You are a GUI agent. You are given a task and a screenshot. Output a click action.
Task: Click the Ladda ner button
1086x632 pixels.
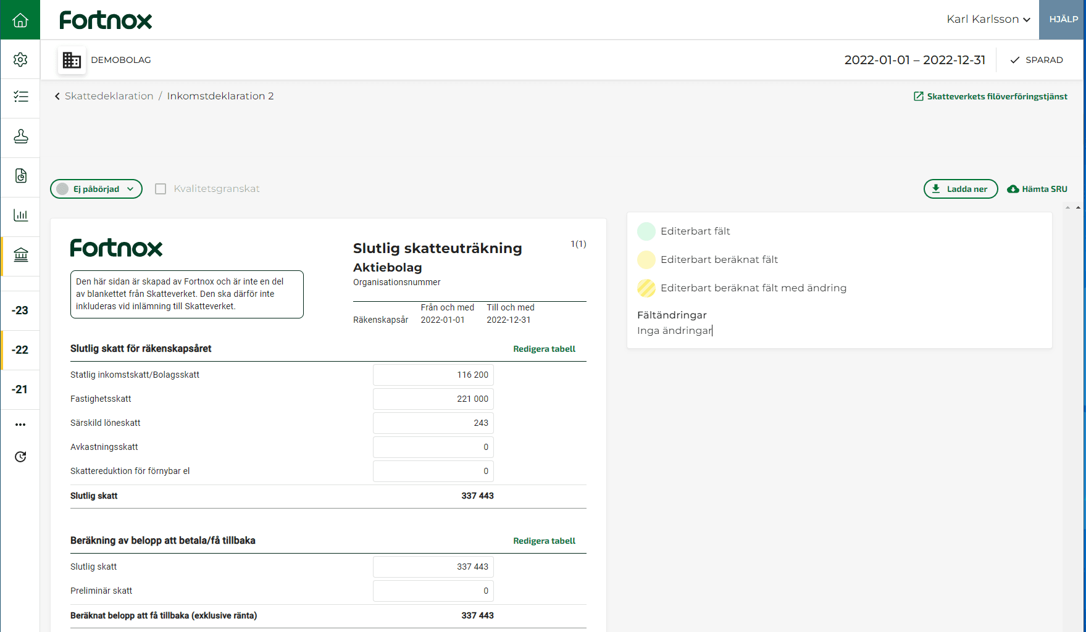[961, 189]
